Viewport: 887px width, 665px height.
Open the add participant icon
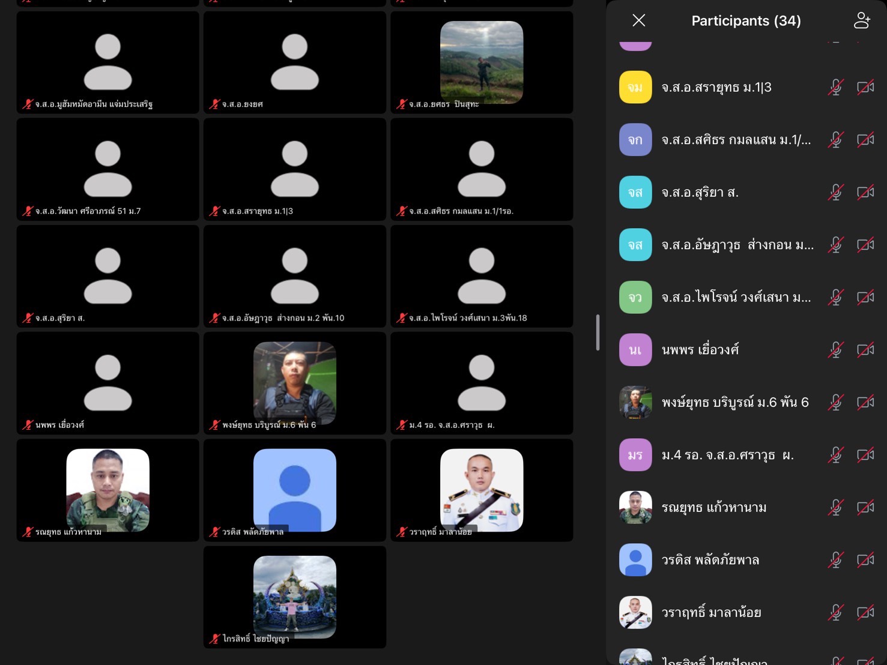(x=862, y=21)
